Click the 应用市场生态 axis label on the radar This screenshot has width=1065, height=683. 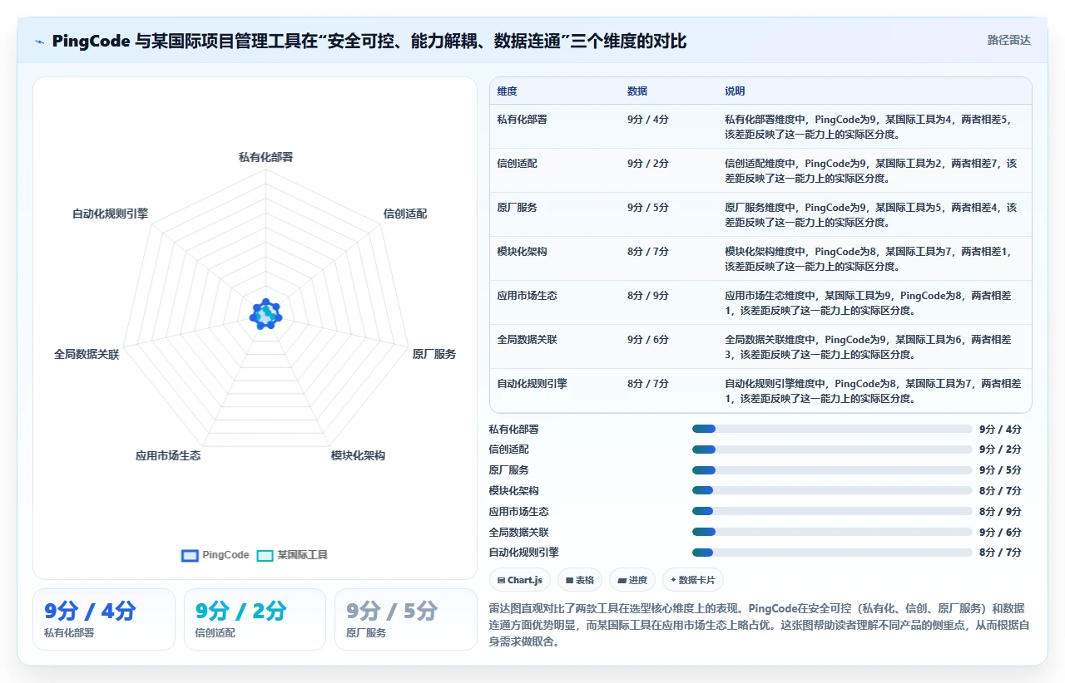click(168, 455)
